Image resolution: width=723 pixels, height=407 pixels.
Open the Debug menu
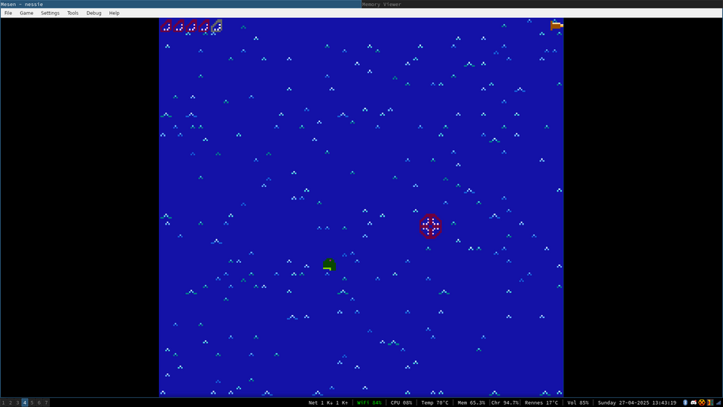[93, 13]
